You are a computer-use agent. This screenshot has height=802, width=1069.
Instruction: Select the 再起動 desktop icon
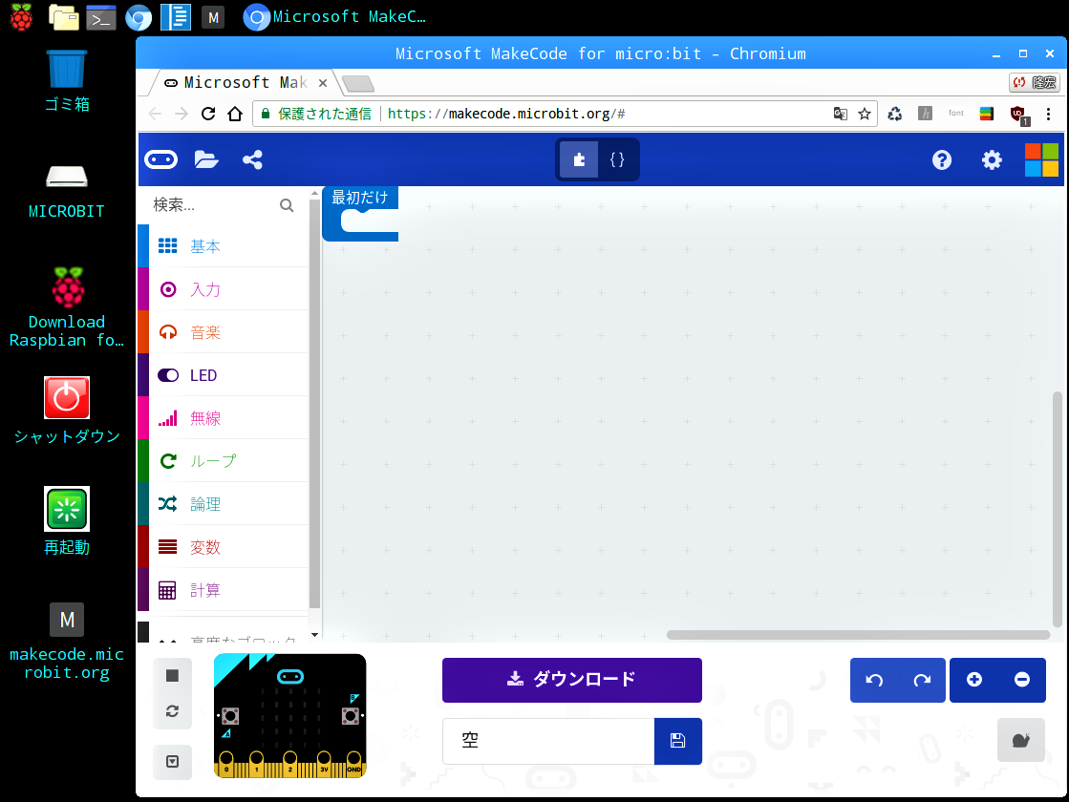(67, 521)
